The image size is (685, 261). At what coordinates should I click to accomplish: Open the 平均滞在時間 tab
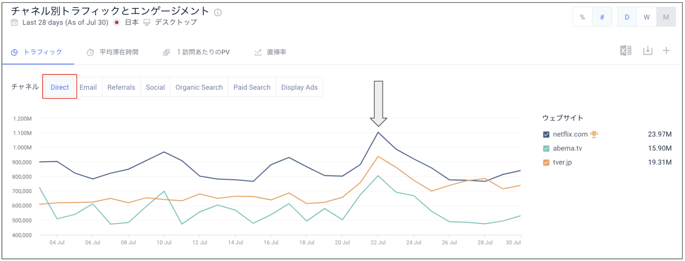(118, 52)
